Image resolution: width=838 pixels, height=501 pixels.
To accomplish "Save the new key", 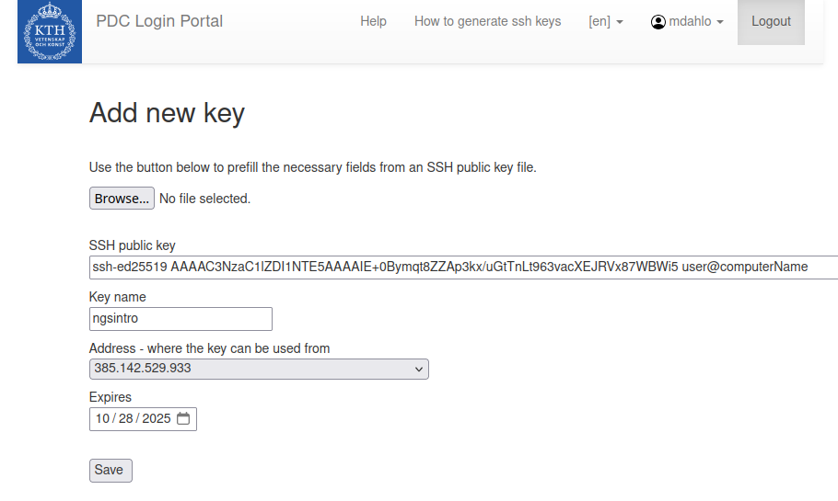I will pyautogui.click(x=111, y=470).
